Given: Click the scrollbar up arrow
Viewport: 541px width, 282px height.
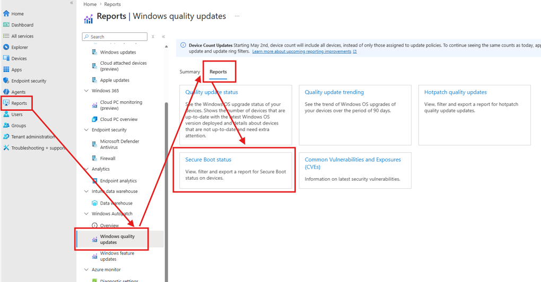Looking at the screenshot, I should [167, 46].
